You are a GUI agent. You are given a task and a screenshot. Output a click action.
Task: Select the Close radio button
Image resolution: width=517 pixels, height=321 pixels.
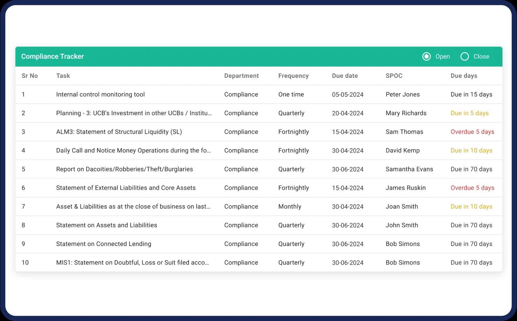click(464, 57)
